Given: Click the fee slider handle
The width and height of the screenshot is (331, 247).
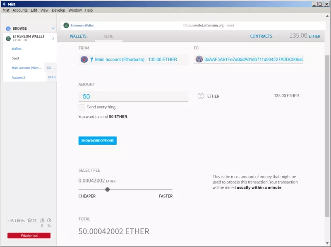Looking at the screenshot, I should click(108, 189).
